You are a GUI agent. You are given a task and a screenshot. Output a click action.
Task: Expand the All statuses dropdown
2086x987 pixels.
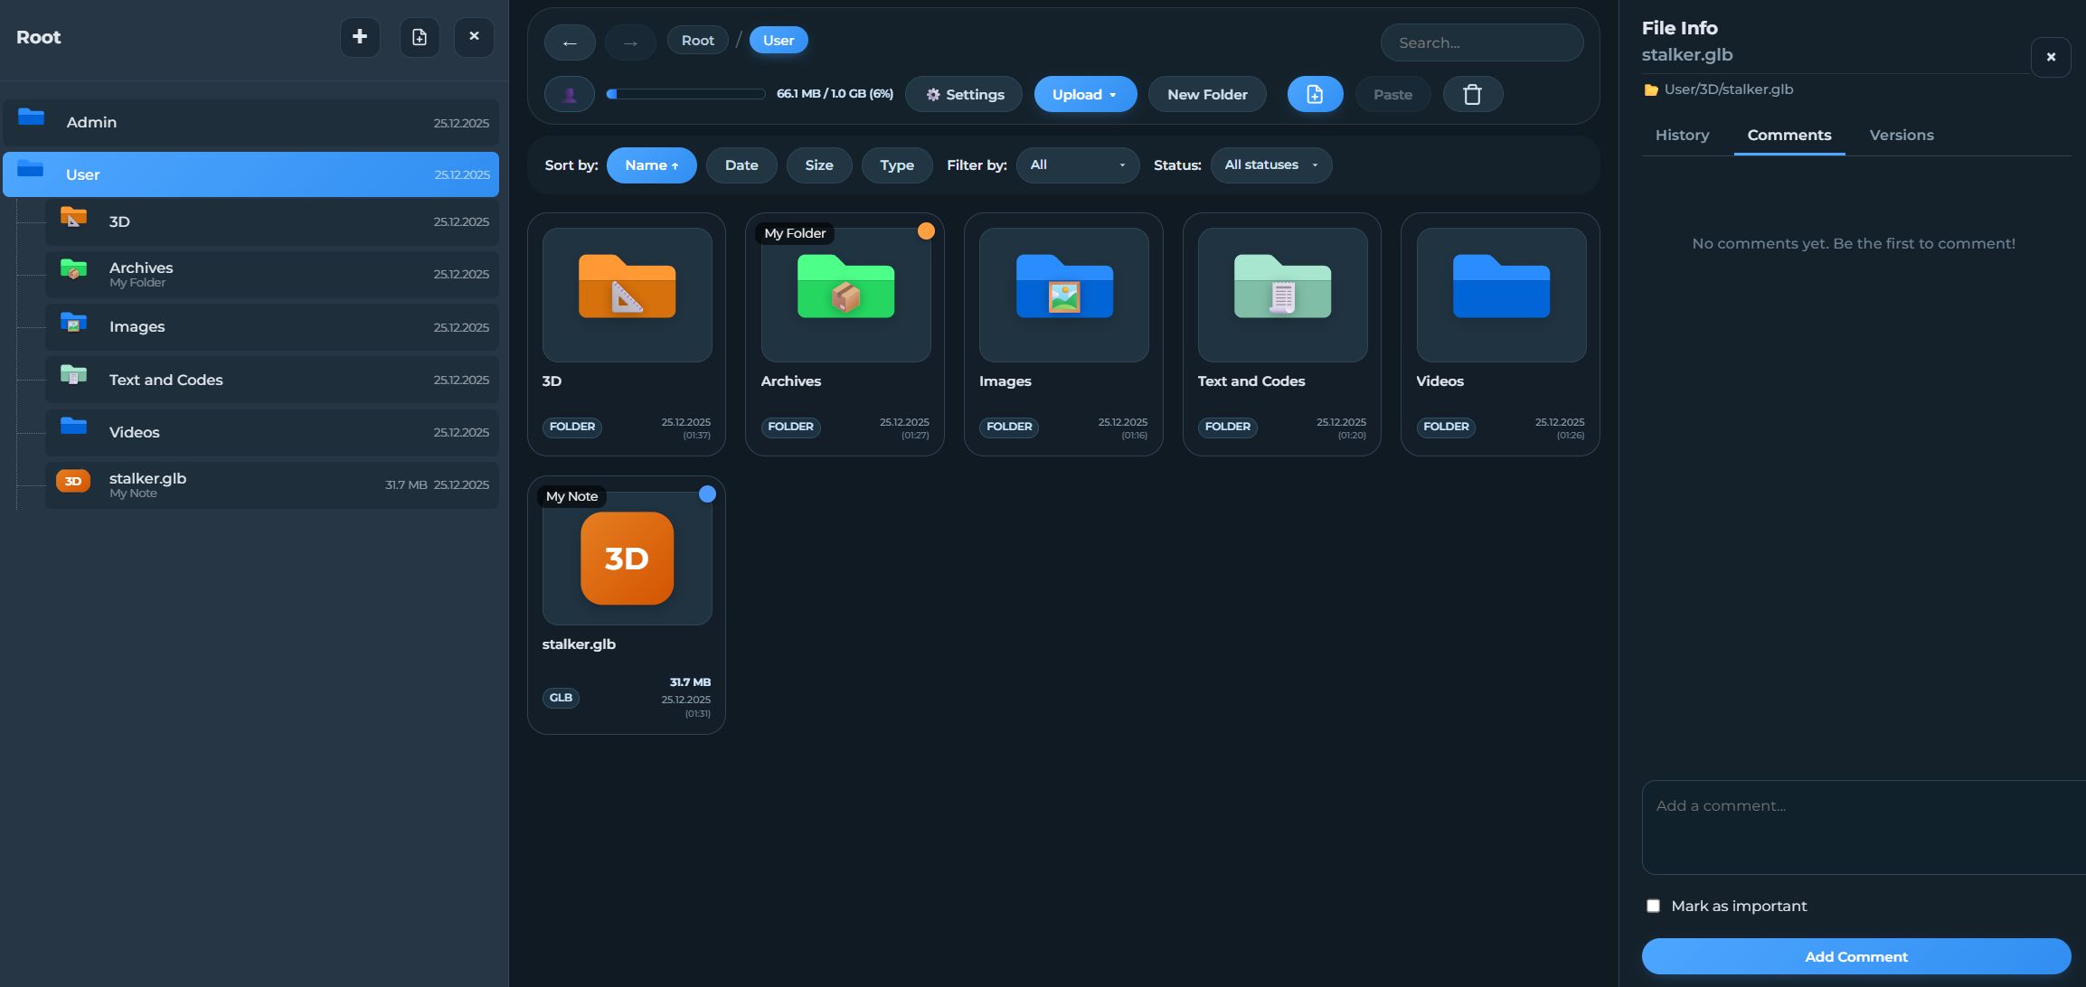(1270, 165)
